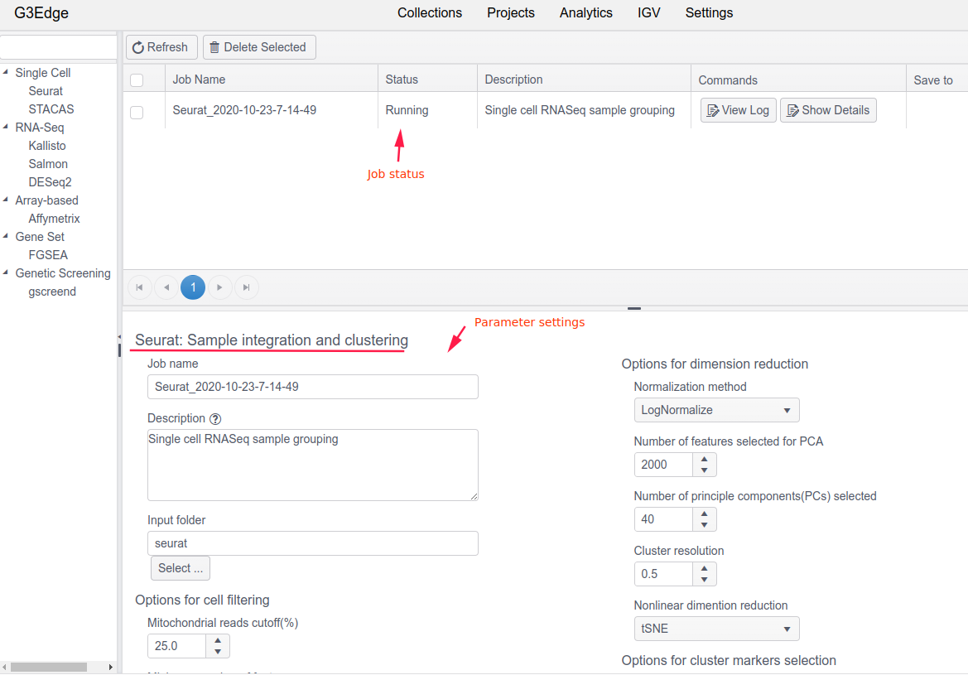Check the Seurat_2020-10-23-7-14-49 job row checkbox
Image resolution: width=968 pixels, height=675 pixels.
click(x=137, y=113)
